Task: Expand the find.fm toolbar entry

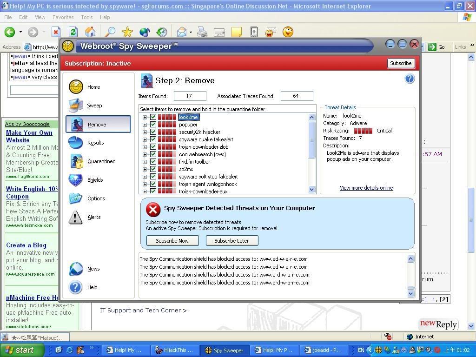Action: (145, 162)
